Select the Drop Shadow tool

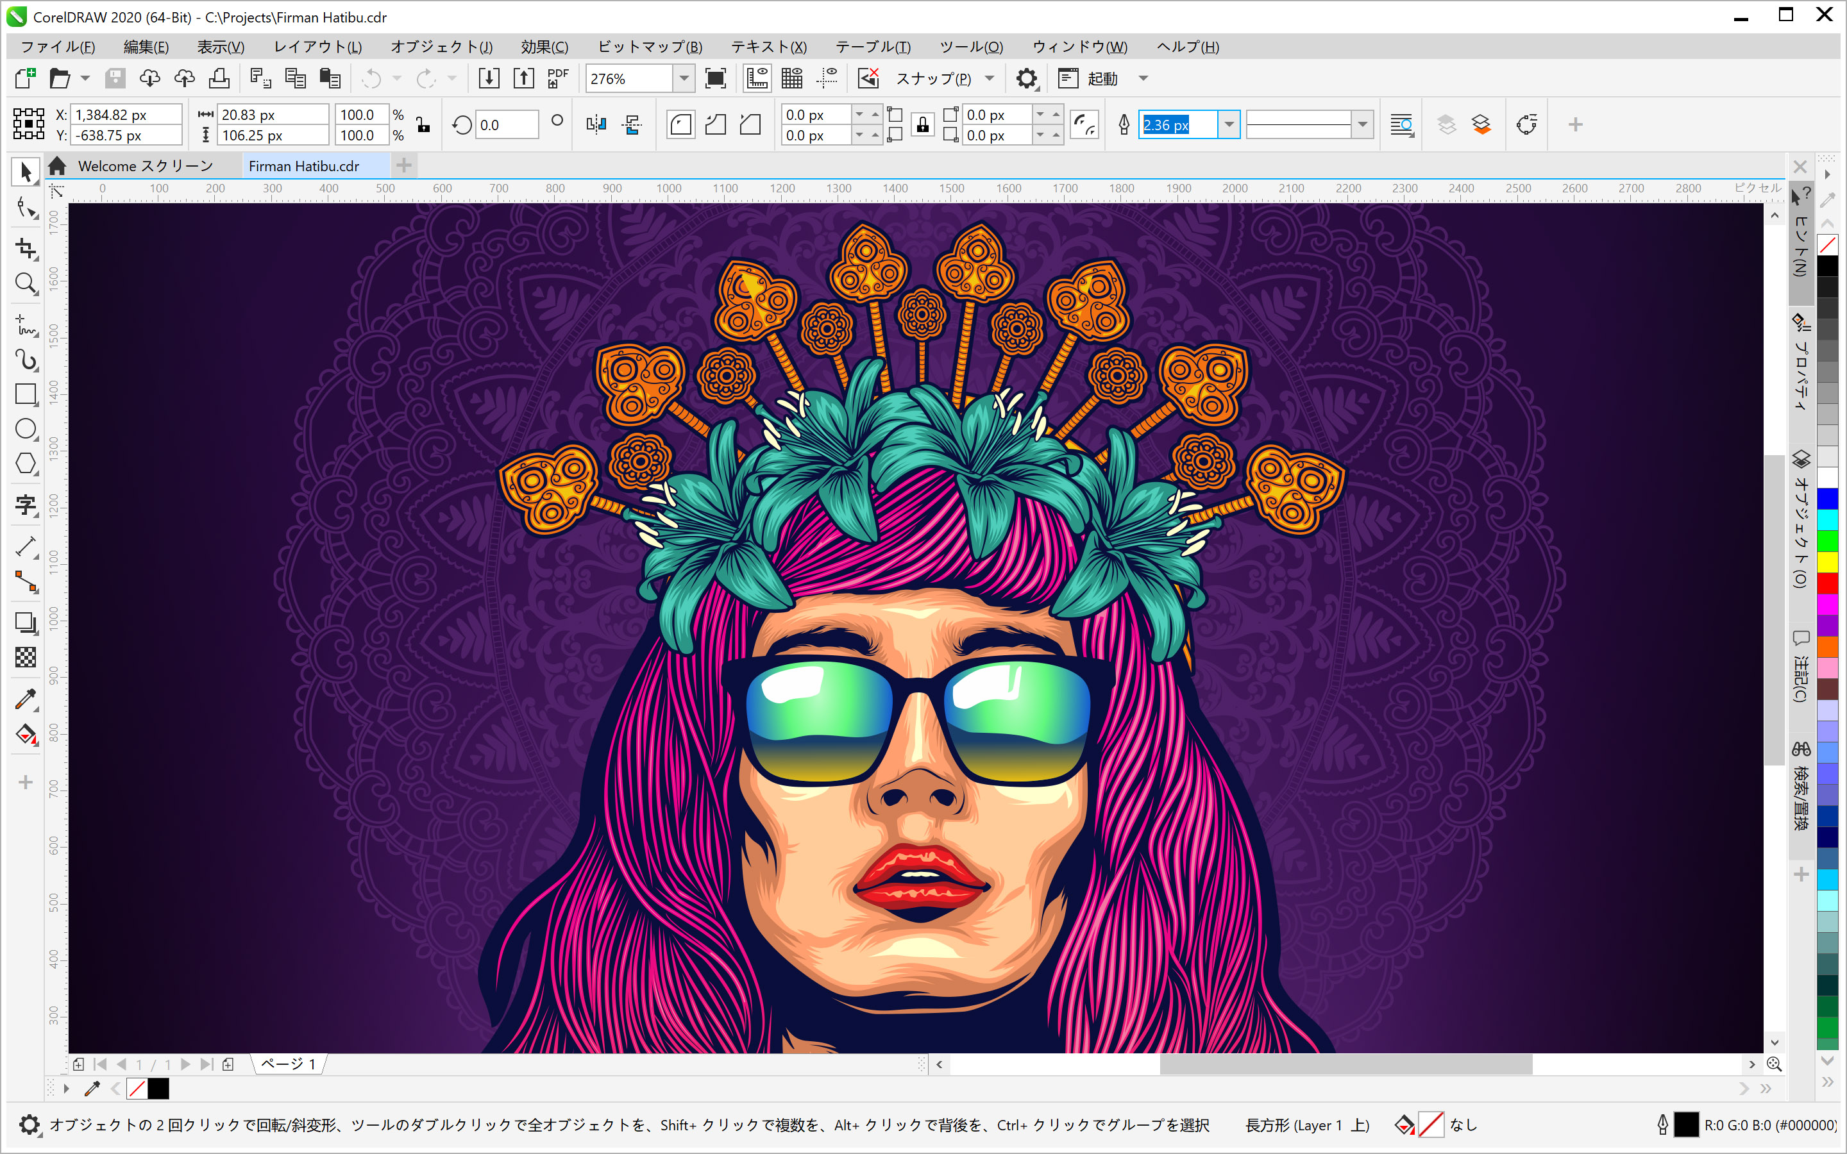pyautogui.click(x=26, y=622)
